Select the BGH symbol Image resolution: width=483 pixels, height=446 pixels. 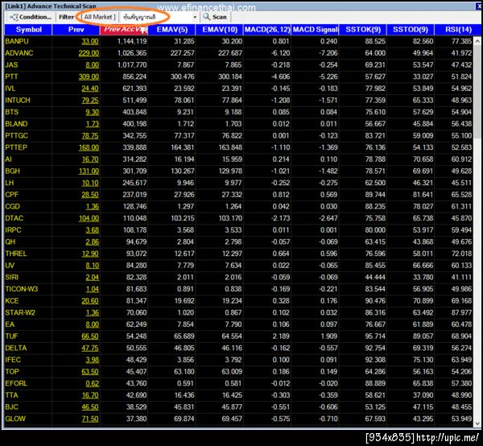[x=12, y=171]
